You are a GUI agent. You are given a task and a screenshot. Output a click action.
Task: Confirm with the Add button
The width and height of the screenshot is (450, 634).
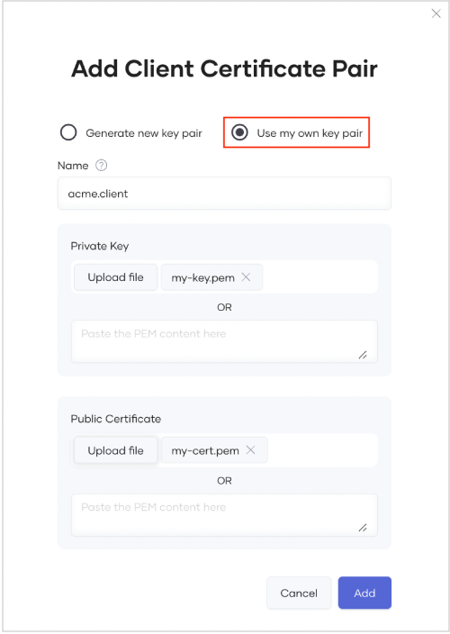point(364,593)
